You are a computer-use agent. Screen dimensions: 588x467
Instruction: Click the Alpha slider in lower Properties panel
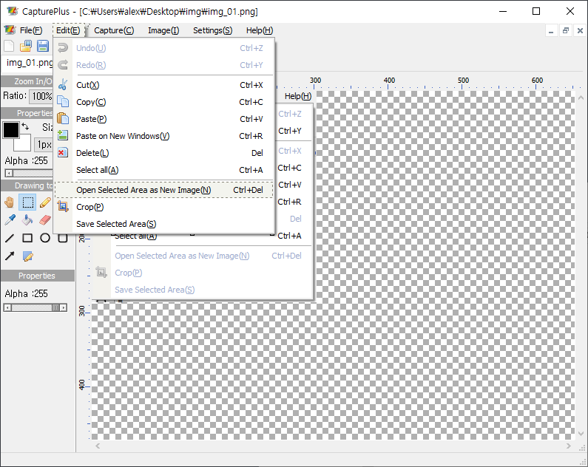[x=37, y=307]
